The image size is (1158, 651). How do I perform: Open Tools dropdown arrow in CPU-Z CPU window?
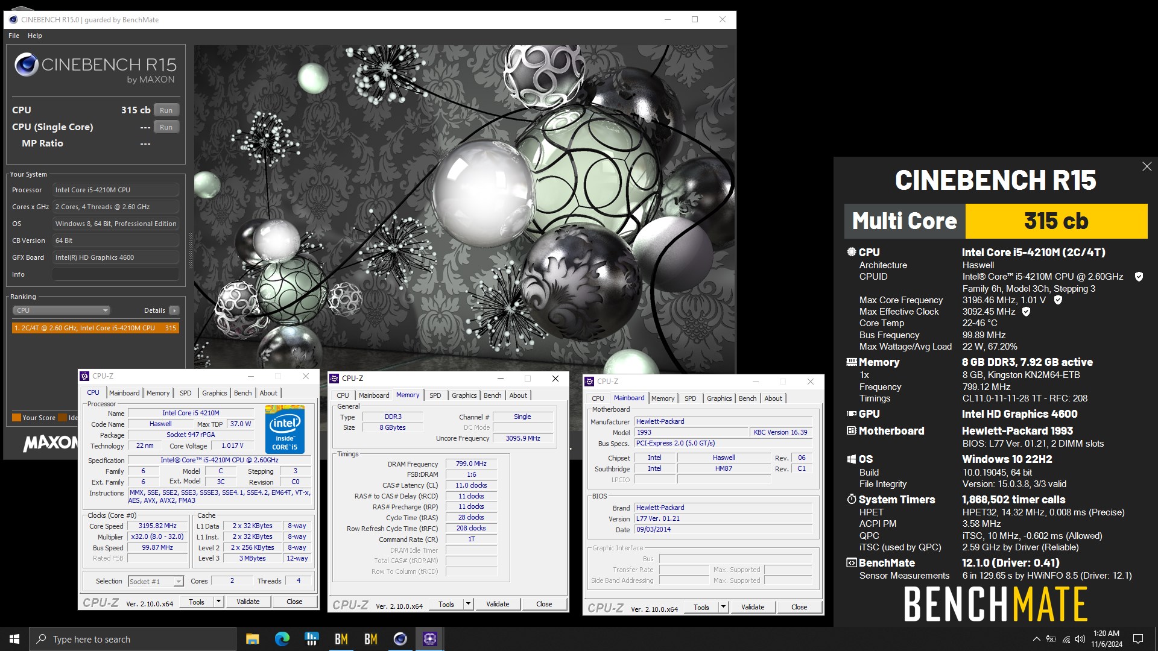click(218, 602)
